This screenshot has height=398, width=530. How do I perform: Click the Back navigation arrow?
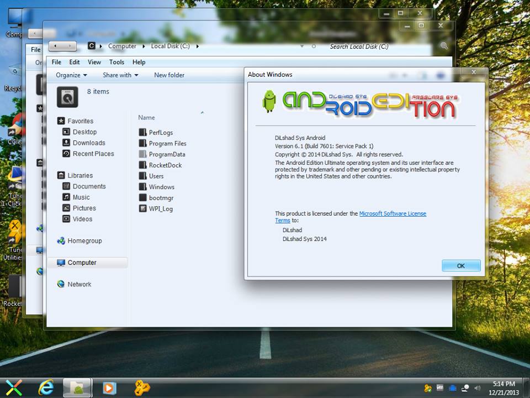pyautogui.click(x=55, y=46)
